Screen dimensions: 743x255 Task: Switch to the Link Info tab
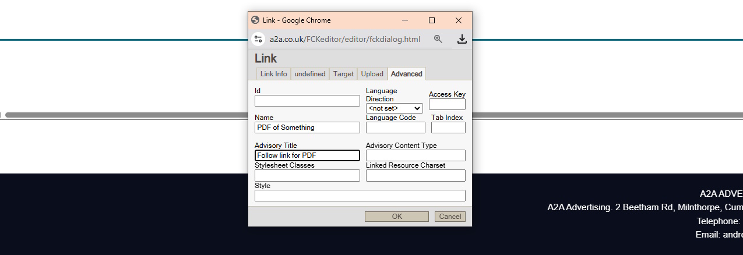click(x=273, y=74)
